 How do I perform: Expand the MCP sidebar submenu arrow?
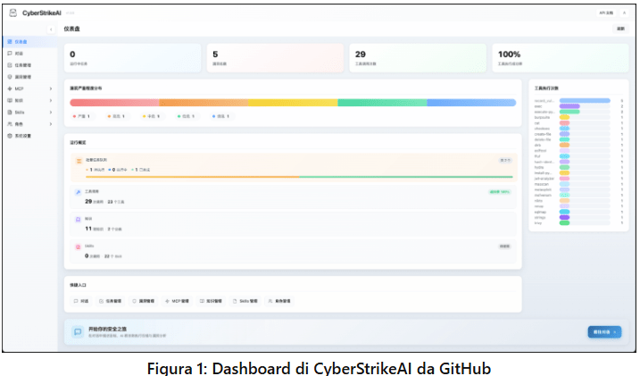(x=52, y=88)
